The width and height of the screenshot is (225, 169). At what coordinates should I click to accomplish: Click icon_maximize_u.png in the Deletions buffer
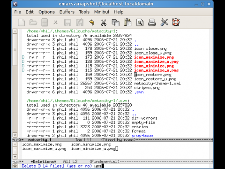click(44, 149)
